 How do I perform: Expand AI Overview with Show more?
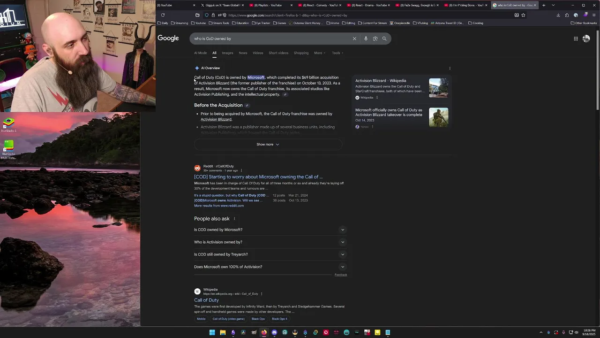click(x=268, y=145)
